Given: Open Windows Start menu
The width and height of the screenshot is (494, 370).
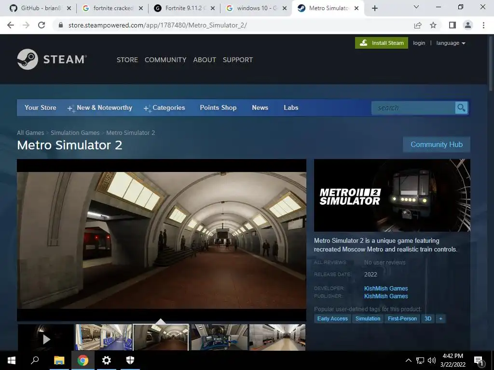Looking at the screenshot, I should pos(12,360).
